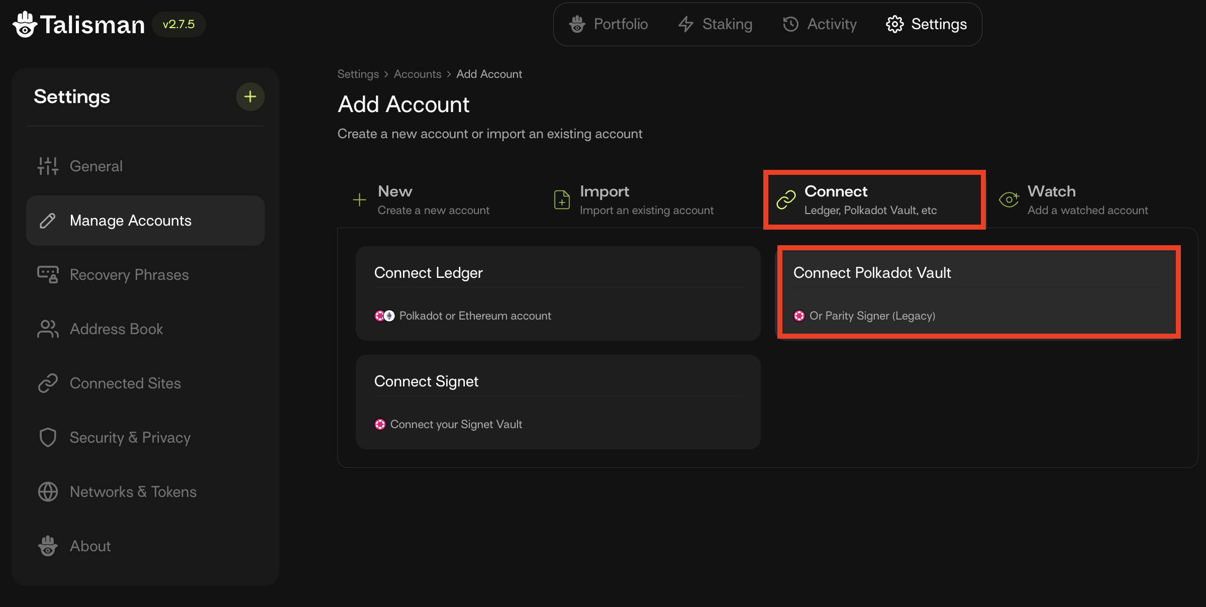Click the Connected Sites link icon
The width and height of the screenshot is (1206, 607).
click(x=48, y=383)
